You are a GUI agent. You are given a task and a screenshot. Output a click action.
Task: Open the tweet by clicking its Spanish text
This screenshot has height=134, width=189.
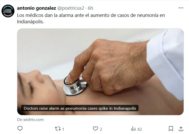point(91,18)
